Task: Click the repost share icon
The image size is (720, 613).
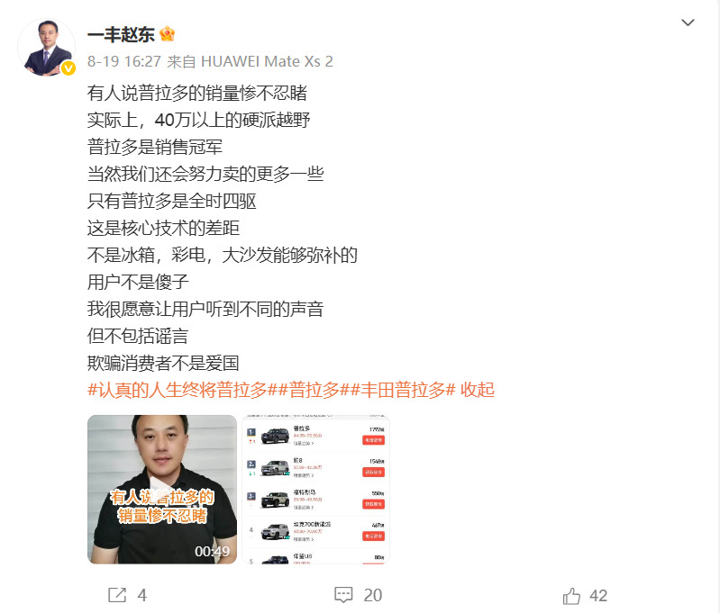Action: coord(117,595)
